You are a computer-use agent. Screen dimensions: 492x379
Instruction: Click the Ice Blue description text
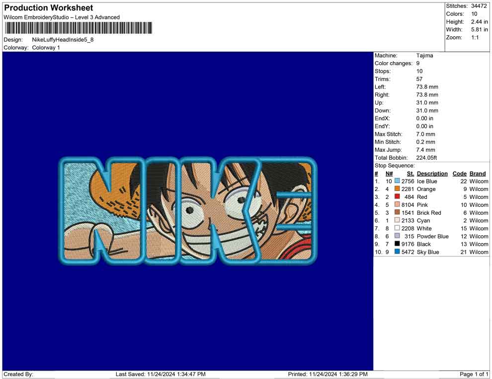point(427,181)
